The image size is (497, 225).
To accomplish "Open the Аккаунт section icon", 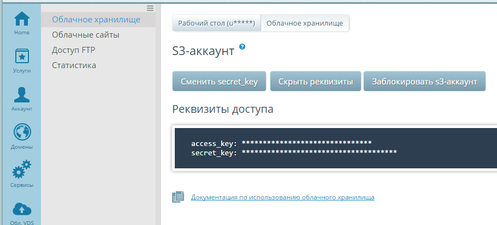I will (x=21, y=95).
